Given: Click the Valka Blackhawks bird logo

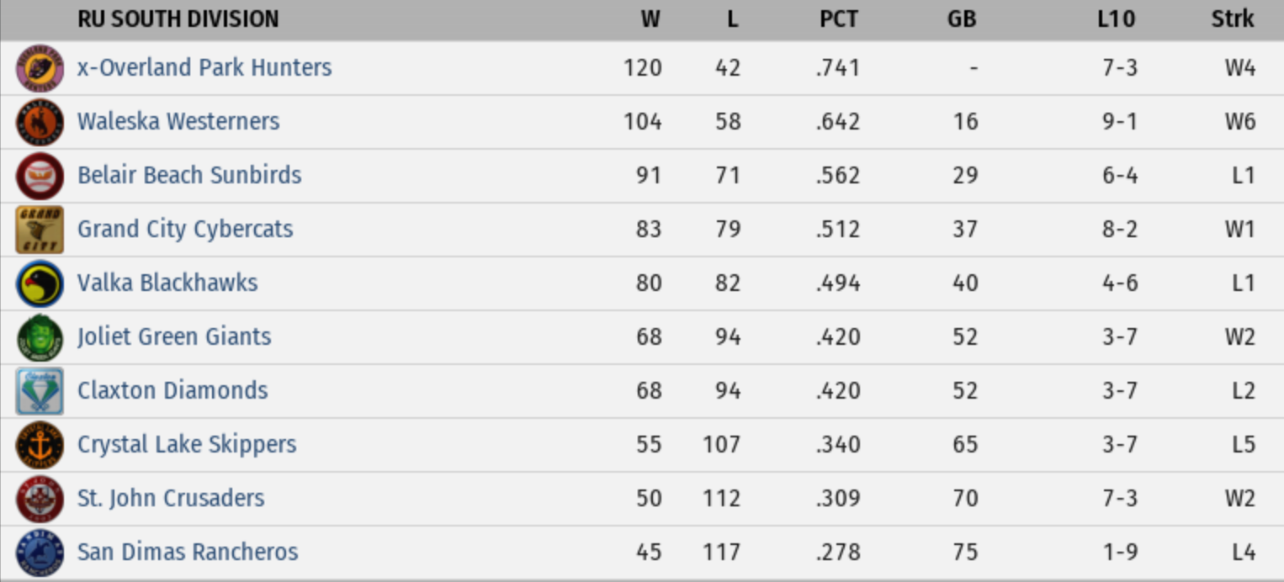Looking at the screenshot, I should 40,283.
